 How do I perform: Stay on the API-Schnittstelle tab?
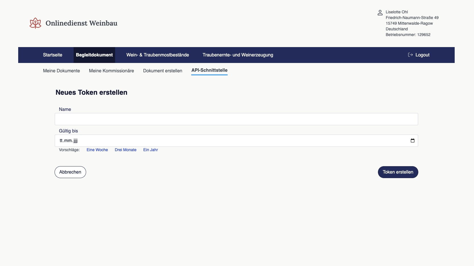(x=209, y=70)
